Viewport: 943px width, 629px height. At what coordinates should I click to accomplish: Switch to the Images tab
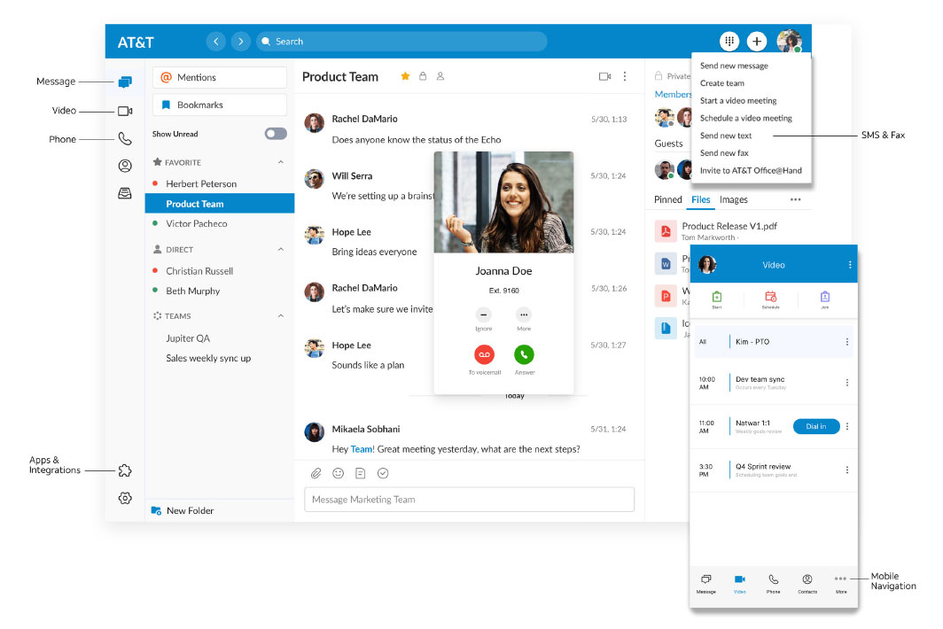coord(733,200)
